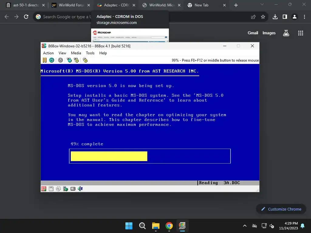Viewport: 311px width, 233px height.
Task: Close the Adaptec CDROM tab
Action: tap(134, 5)
